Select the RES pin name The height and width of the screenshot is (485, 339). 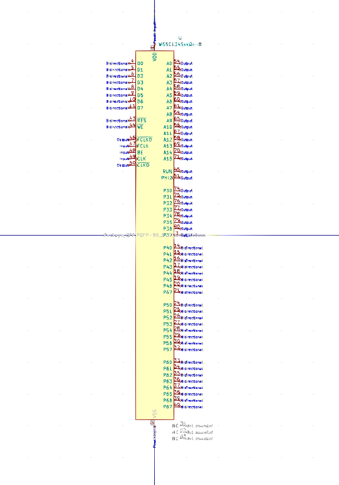coord(141,121)
